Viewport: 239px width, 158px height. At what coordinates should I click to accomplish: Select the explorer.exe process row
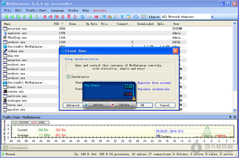[94, 33]
